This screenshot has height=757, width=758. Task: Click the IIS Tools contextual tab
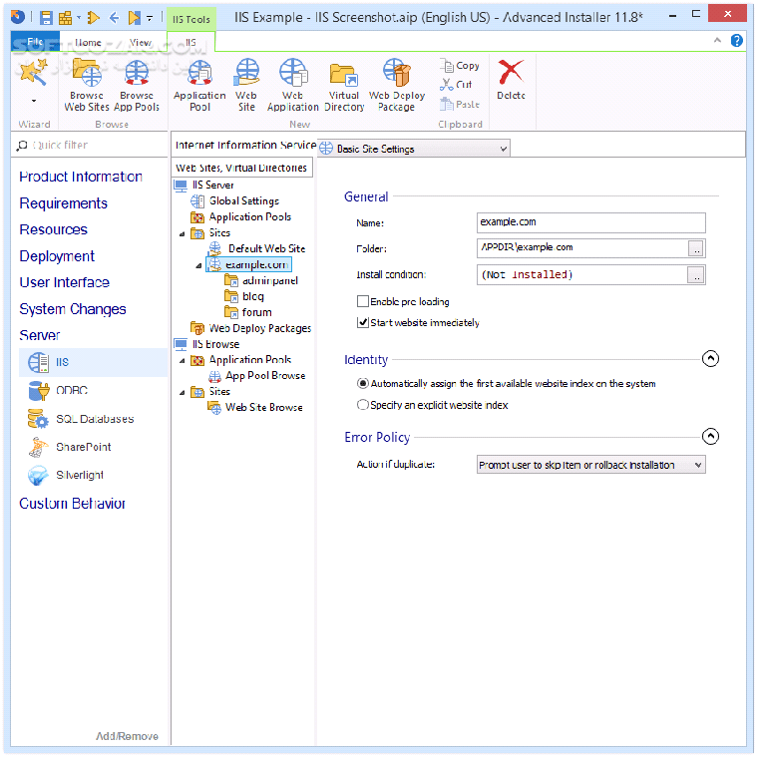(191, 19)
